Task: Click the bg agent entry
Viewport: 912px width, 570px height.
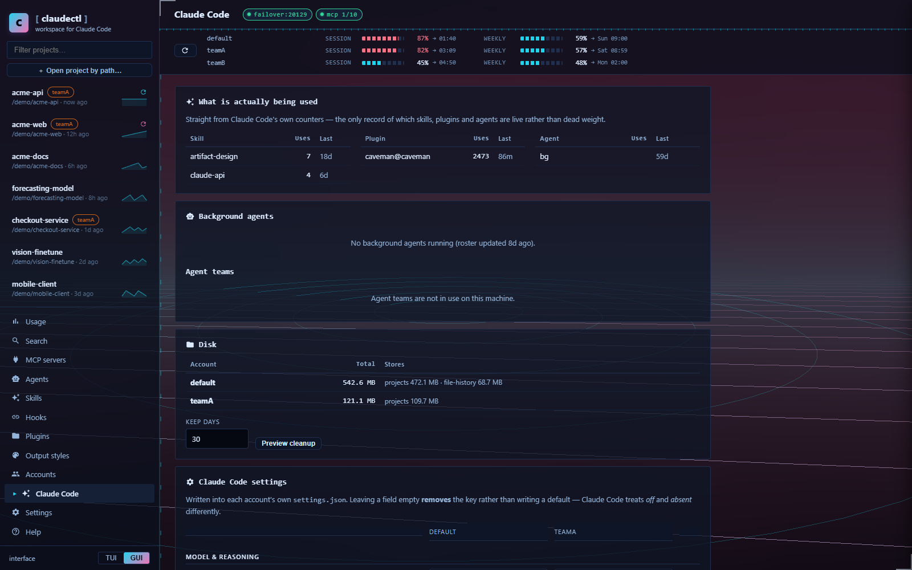Action: point(544,157)
